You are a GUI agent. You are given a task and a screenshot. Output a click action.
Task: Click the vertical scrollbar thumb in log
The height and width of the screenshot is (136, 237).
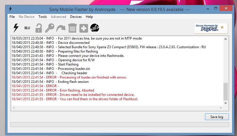click(225, 91)
